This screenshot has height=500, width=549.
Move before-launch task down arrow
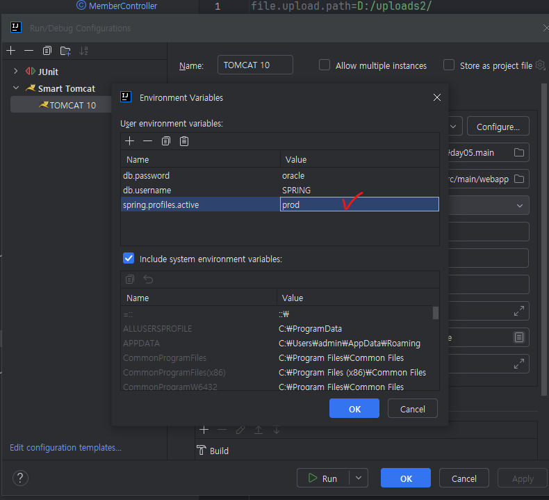coord(277,430)
